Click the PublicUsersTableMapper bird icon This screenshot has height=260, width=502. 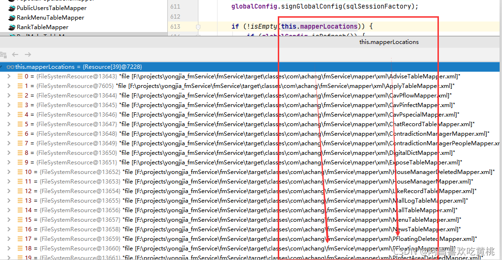[12, 8]
